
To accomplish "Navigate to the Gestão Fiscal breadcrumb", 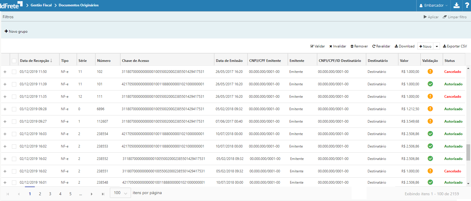I will click(x=41, y=5).
